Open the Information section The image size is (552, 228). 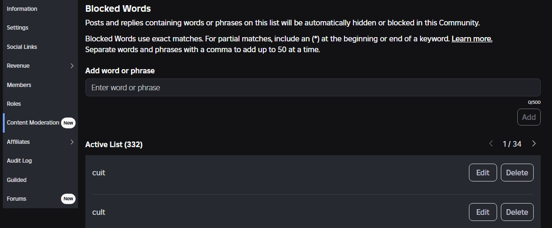22,9
